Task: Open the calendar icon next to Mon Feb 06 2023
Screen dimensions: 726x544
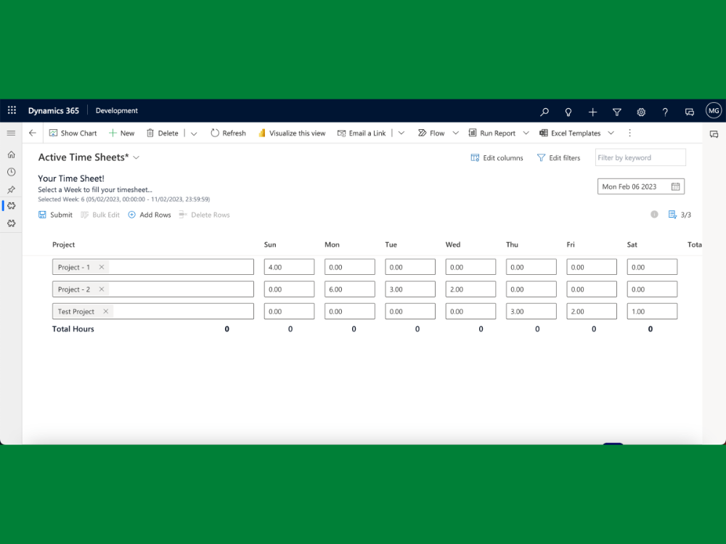Action: pyautogui.click(x=677, y=186)
